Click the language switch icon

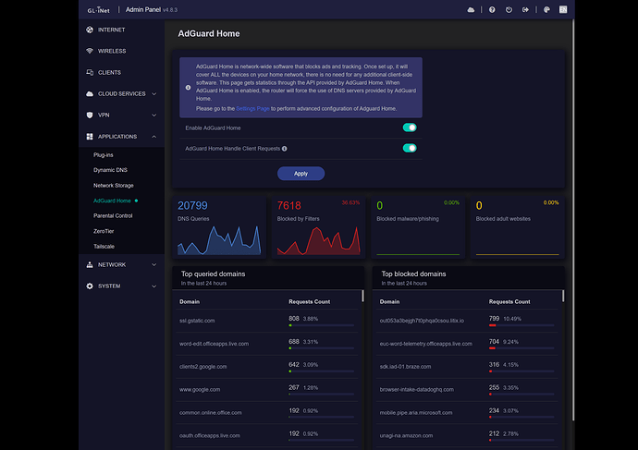point(563,9)
